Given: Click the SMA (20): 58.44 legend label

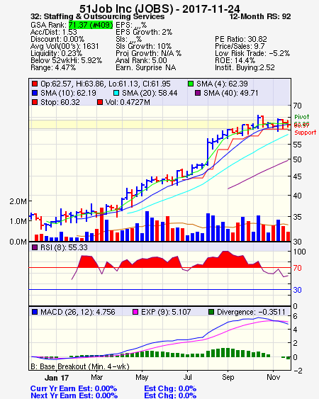Looking at the screenshot, I should (x=150, y=93).
